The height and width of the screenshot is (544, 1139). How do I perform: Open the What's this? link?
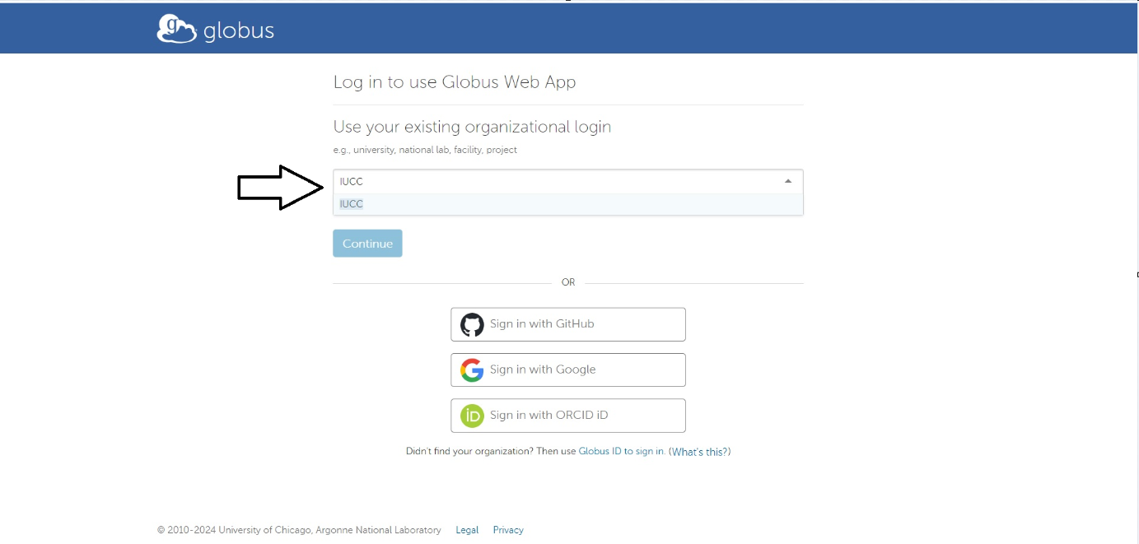[x=700, y=452]
